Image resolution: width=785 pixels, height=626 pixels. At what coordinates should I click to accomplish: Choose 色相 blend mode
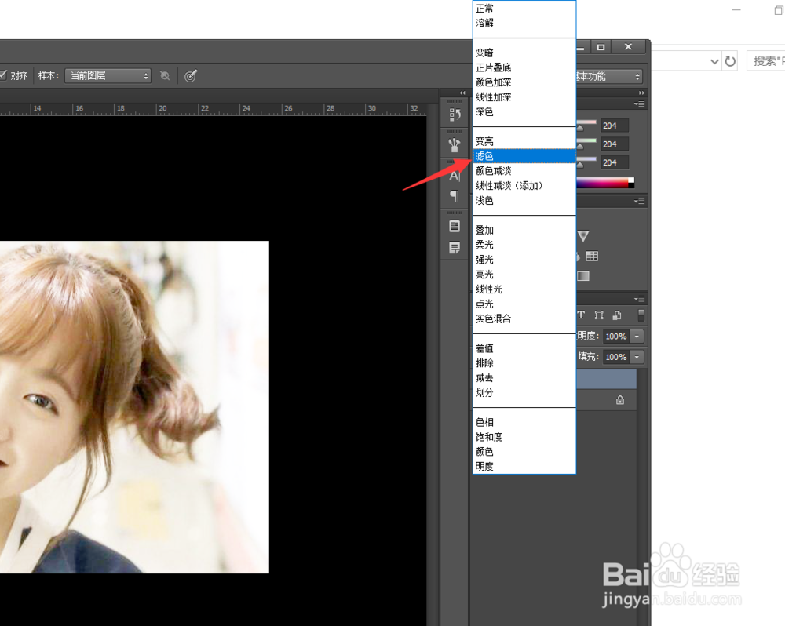[524, 422]
